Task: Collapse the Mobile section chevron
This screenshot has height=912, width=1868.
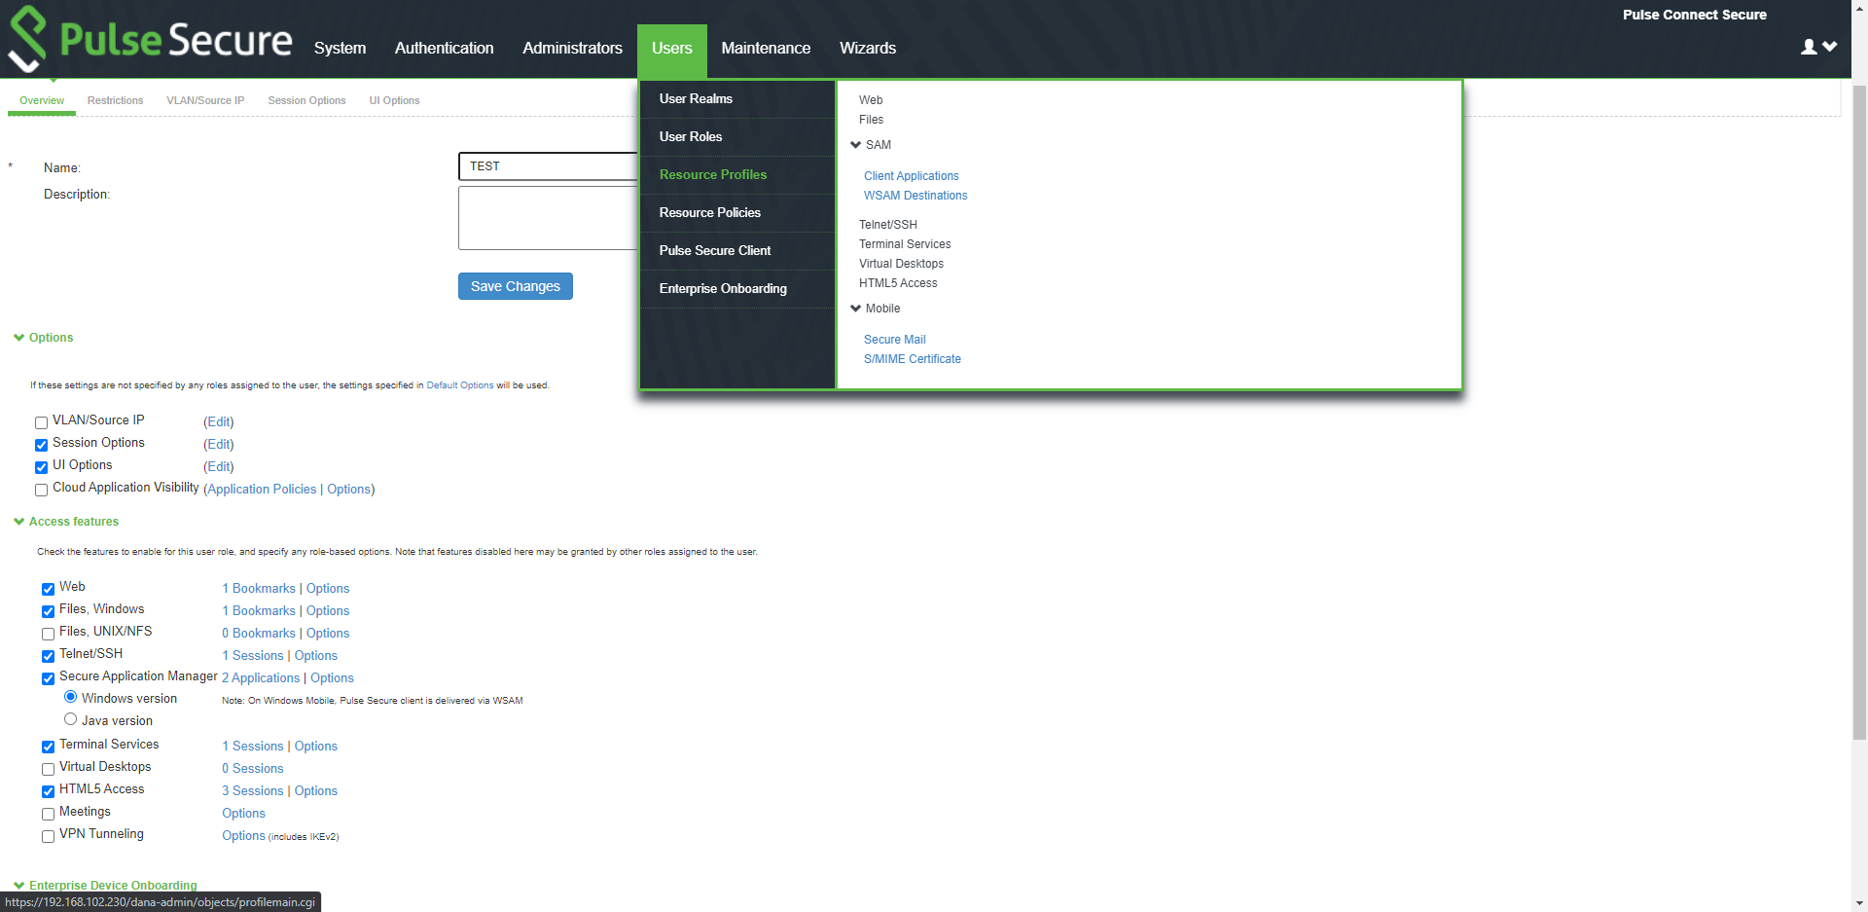Action: [856, 309]
